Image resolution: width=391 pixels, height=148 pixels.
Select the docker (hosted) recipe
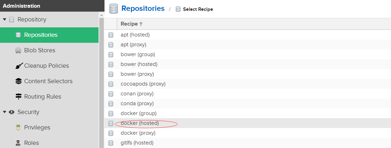point(140,123)
